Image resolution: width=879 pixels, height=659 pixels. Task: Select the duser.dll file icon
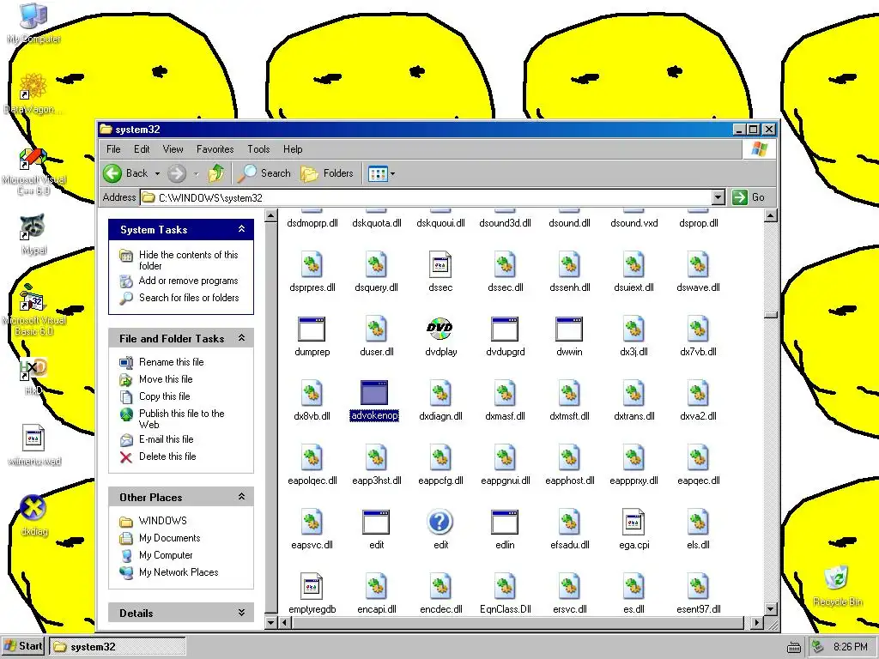[376, 329]
